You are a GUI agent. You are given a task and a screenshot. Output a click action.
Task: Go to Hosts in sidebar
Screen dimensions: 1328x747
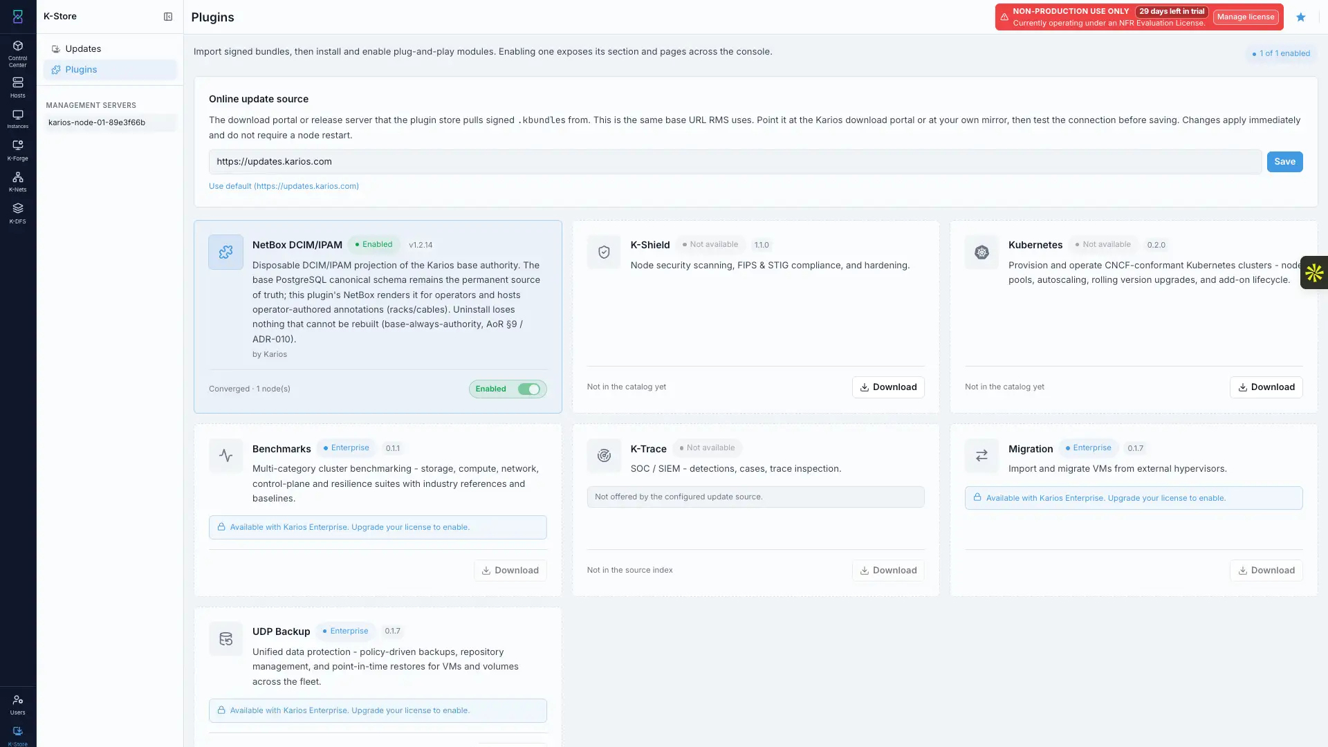tap(18, 87)
